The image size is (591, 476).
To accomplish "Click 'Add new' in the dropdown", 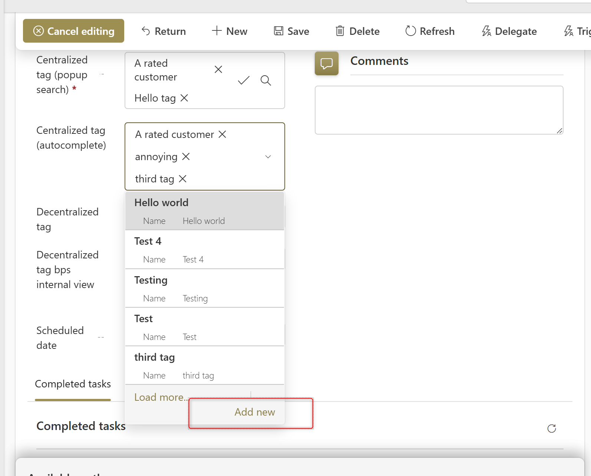I will (x=254, y=412).
